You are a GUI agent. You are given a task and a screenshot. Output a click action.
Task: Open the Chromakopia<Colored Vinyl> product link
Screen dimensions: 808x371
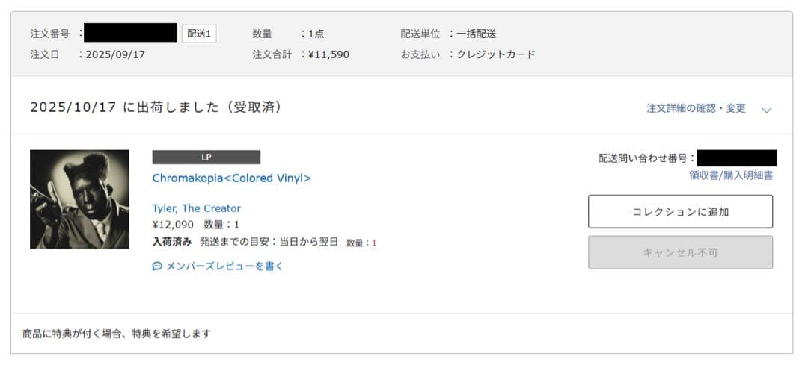(x=231, y=178)
